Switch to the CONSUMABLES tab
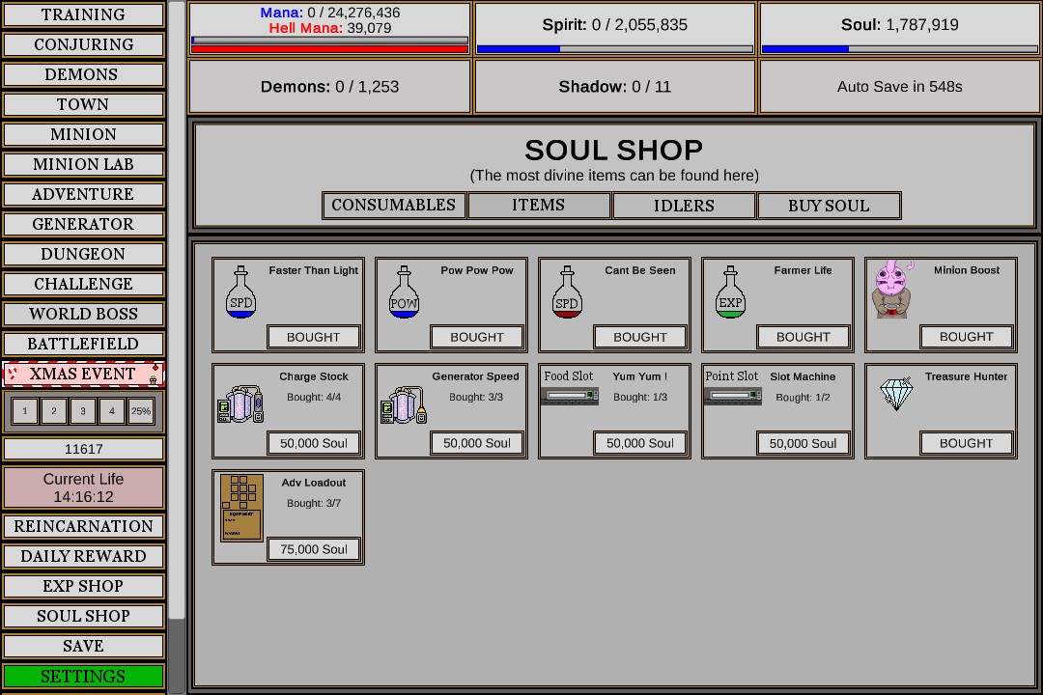Screen dimensions: 1043x695 coord(393,205)
